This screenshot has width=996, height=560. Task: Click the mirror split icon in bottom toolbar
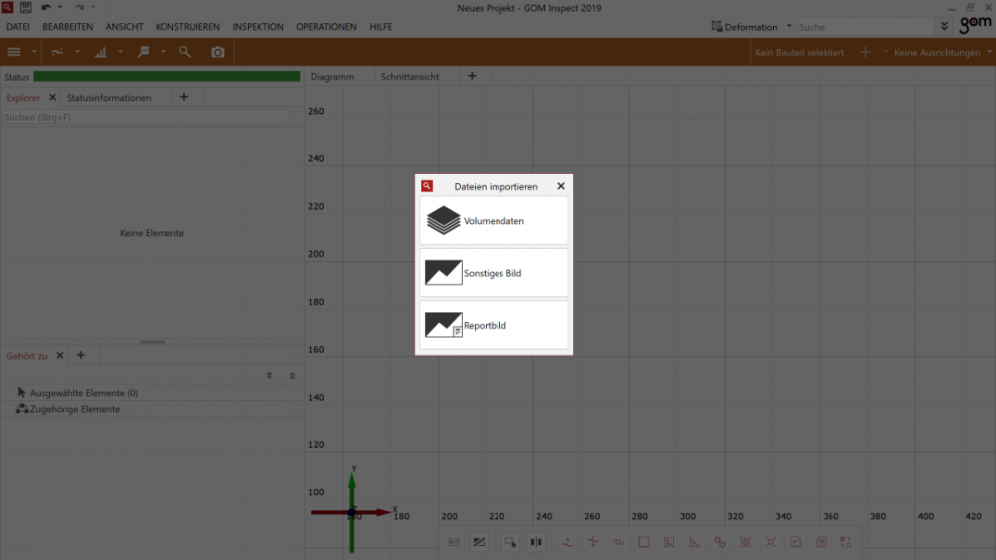click(x=536, y=542)
